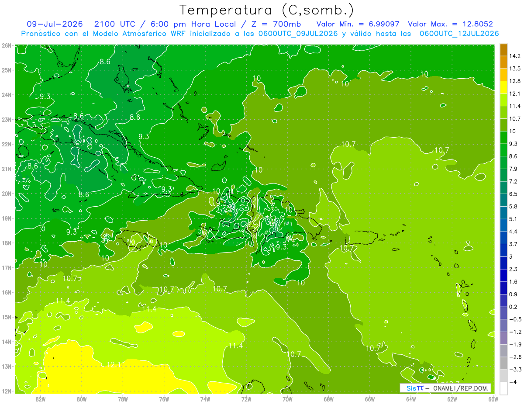Click the 21N latitude axis label
This screenshot has width=524, height=405.
[6, 169]
